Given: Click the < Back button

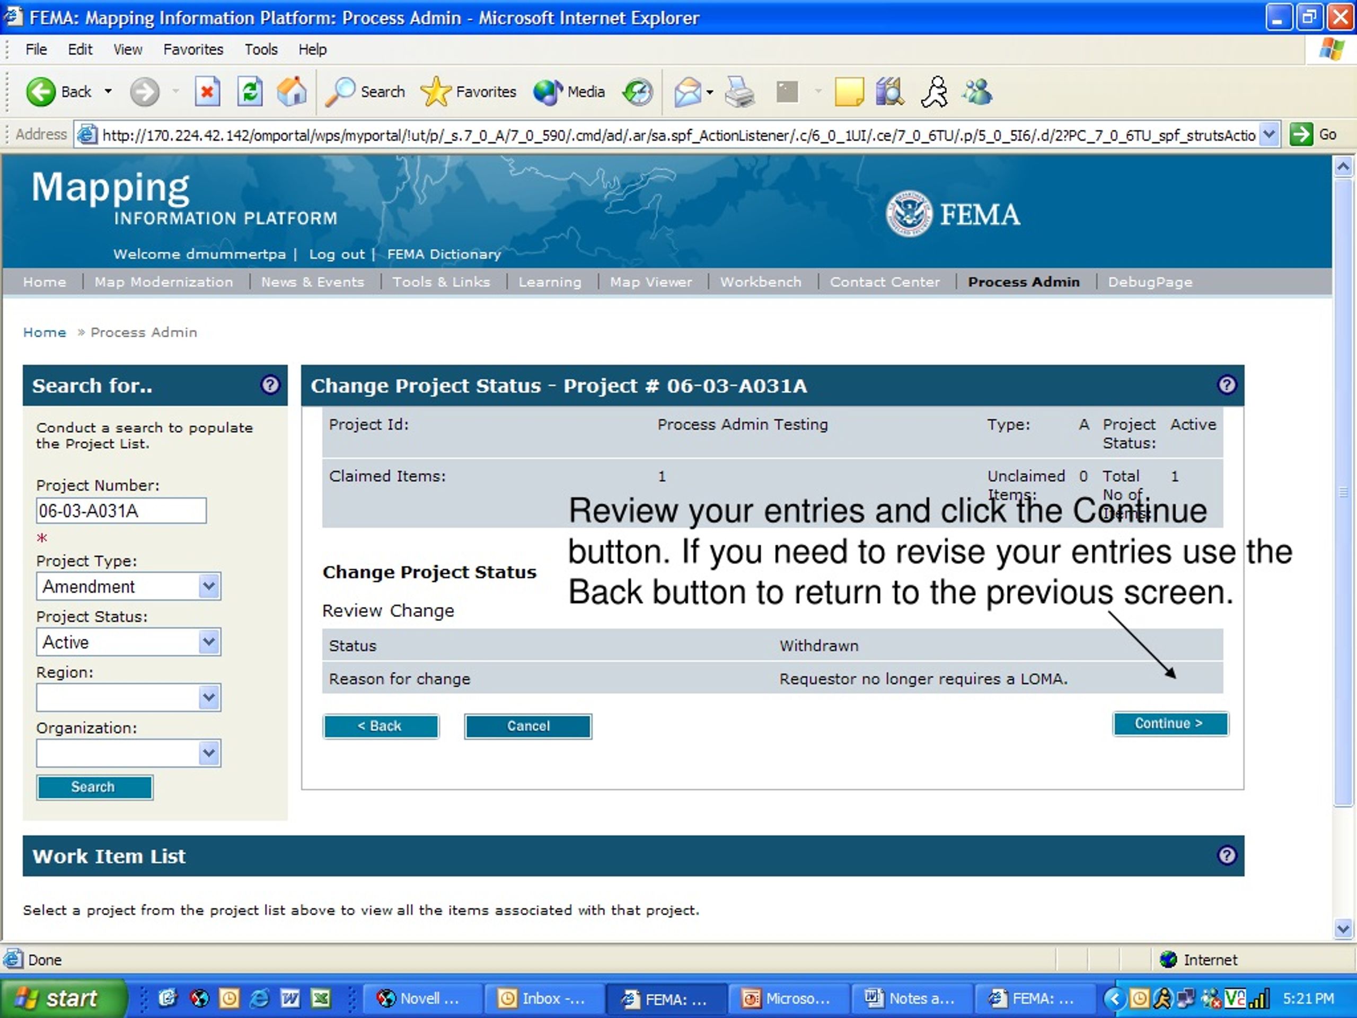Looking at the screenshot, I should [381, 726].
